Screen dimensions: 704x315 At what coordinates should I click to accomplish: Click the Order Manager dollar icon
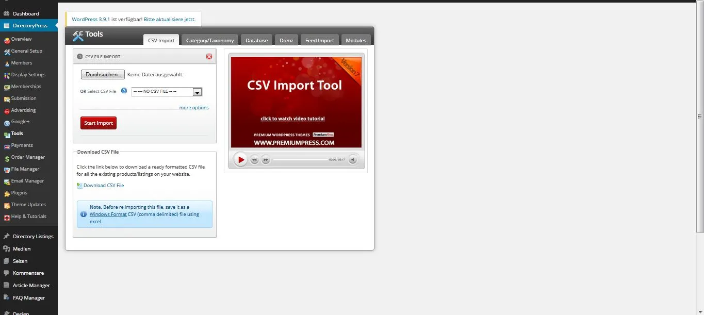coord(7,158)
